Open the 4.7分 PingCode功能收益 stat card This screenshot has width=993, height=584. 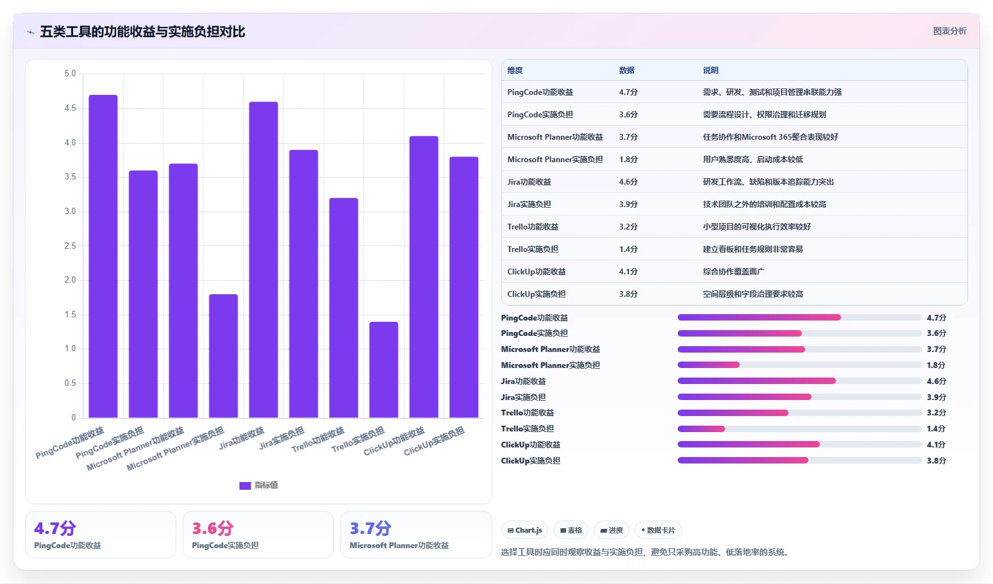click(x=101, y=535)
